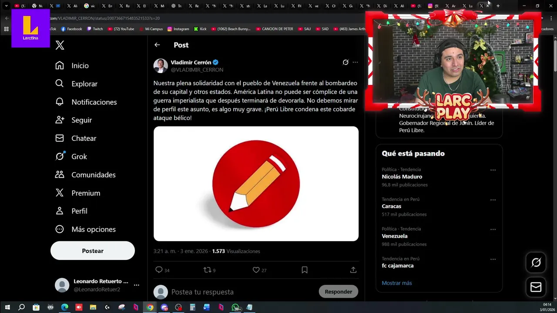The height and width of the screenshot is (313, 557).
Task: Click the share post icon
Action: tap(353, 270)
